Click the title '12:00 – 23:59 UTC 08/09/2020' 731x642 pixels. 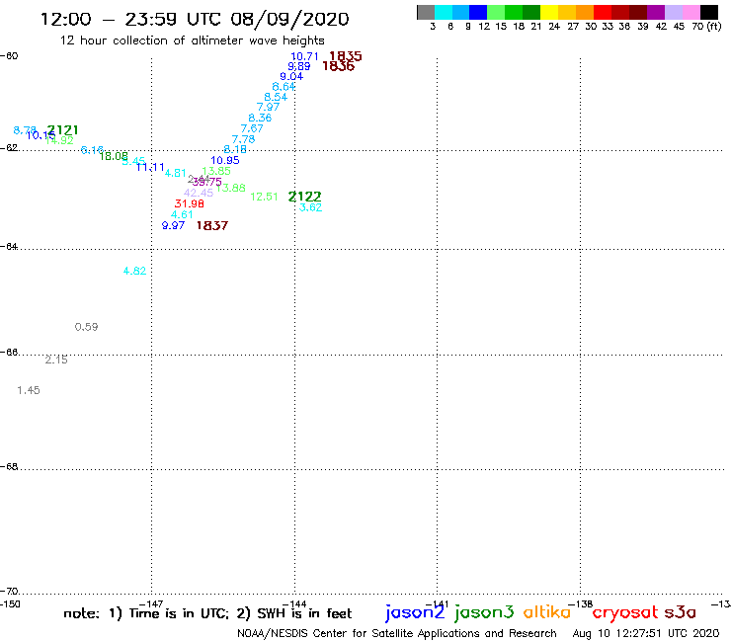tap(195, 19)
